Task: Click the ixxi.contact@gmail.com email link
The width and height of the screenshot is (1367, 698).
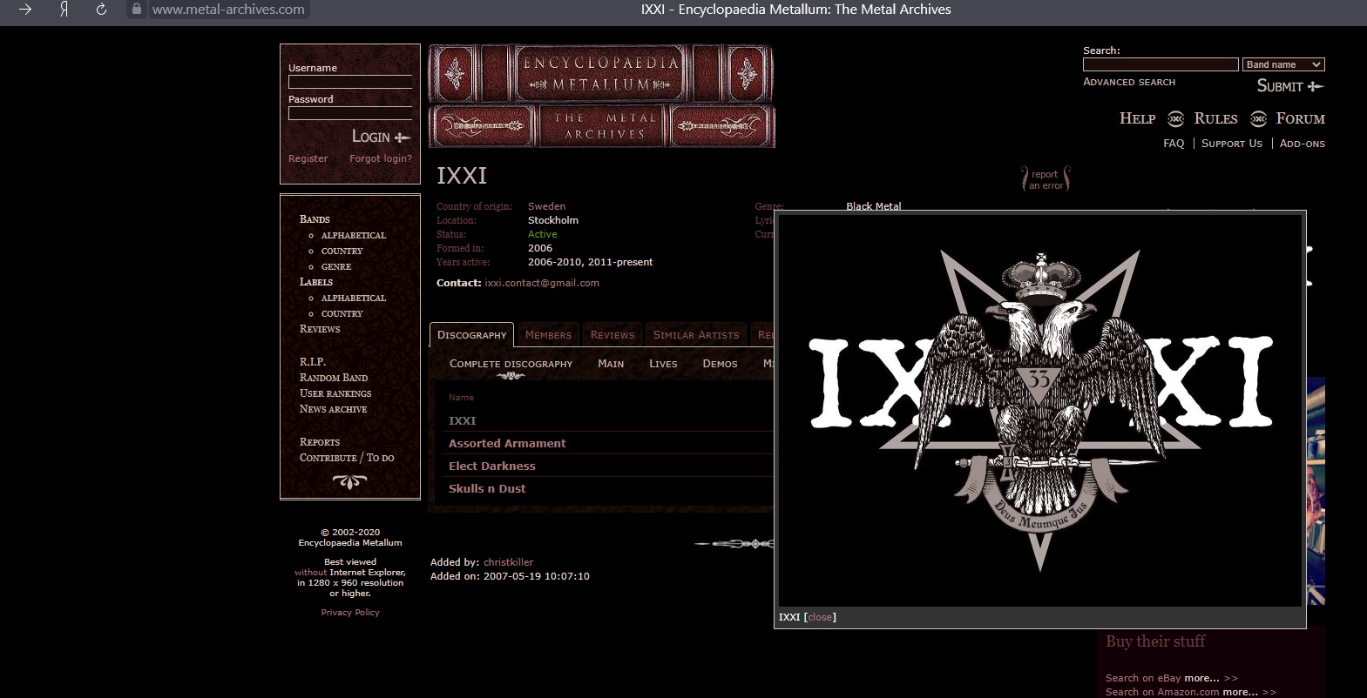Action: point(542,283)
